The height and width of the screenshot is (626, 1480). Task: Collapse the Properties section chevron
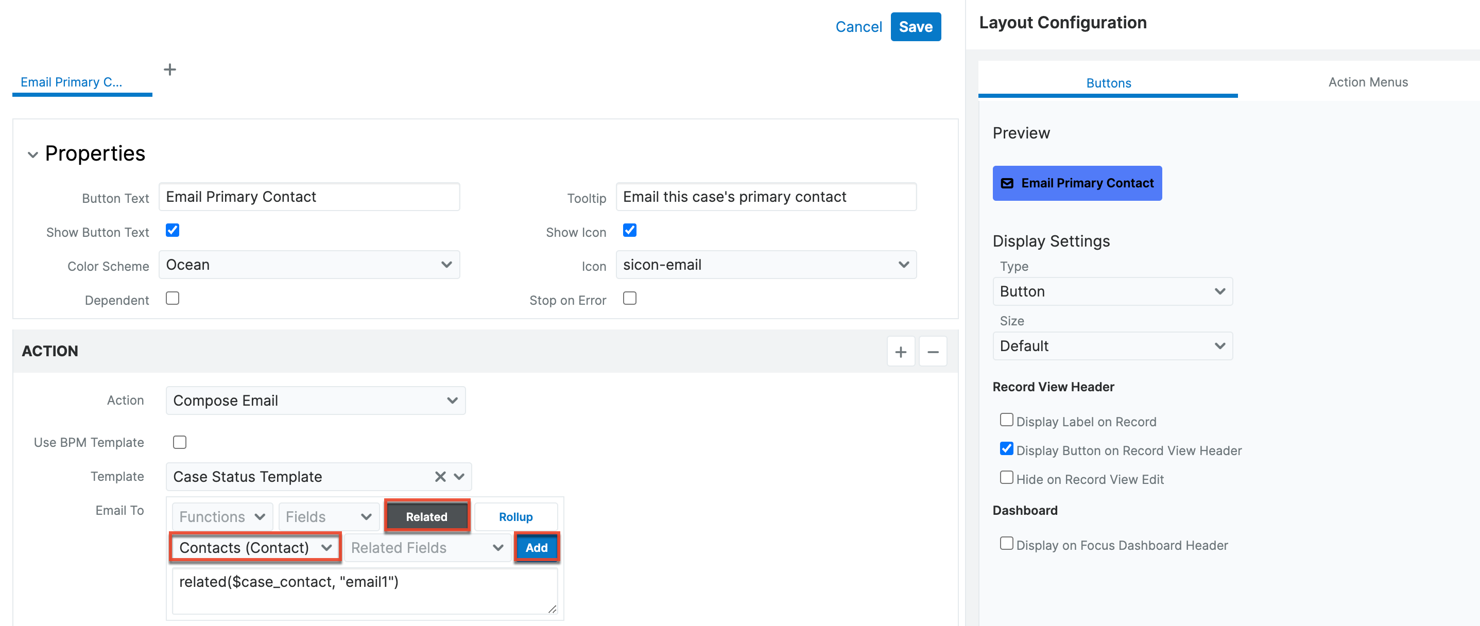point(33,154)
